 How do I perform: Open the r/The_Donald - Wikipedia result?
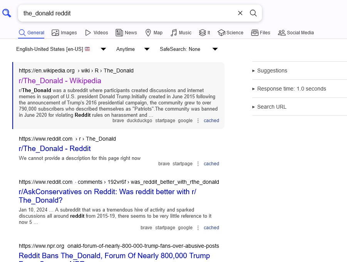(60, 81)
